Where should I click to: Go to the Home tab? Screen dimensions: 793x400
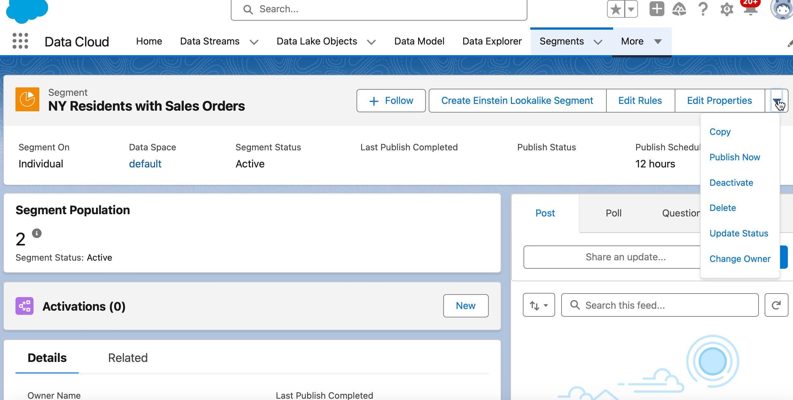pos(149,41)
